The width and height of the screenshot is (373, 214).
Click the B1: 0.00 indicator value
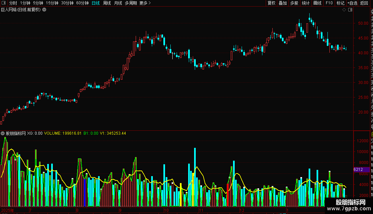coord(91,133)
